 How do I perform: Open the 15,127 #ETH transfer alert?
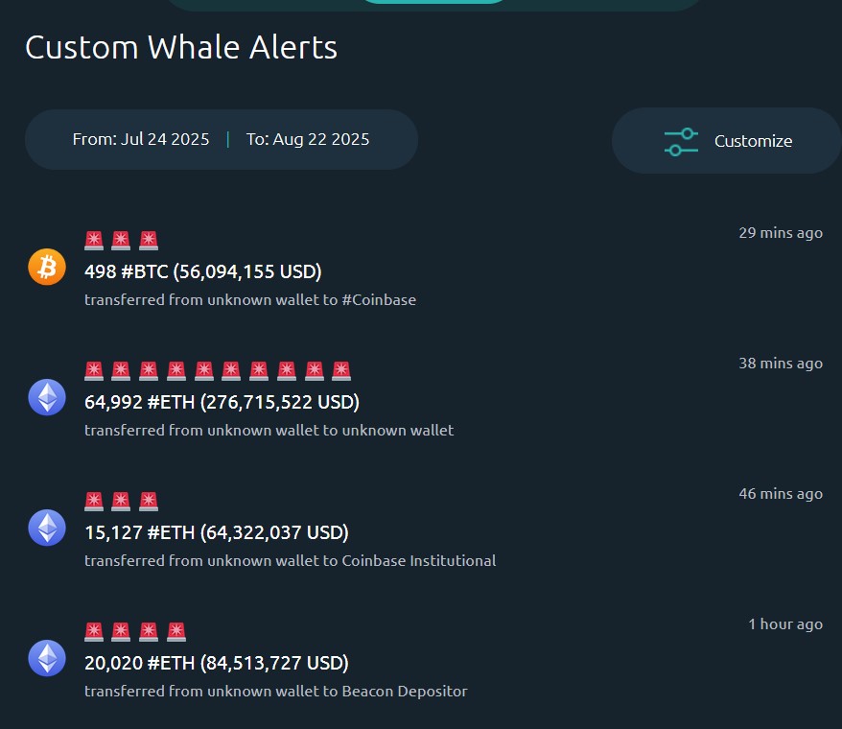425,530
